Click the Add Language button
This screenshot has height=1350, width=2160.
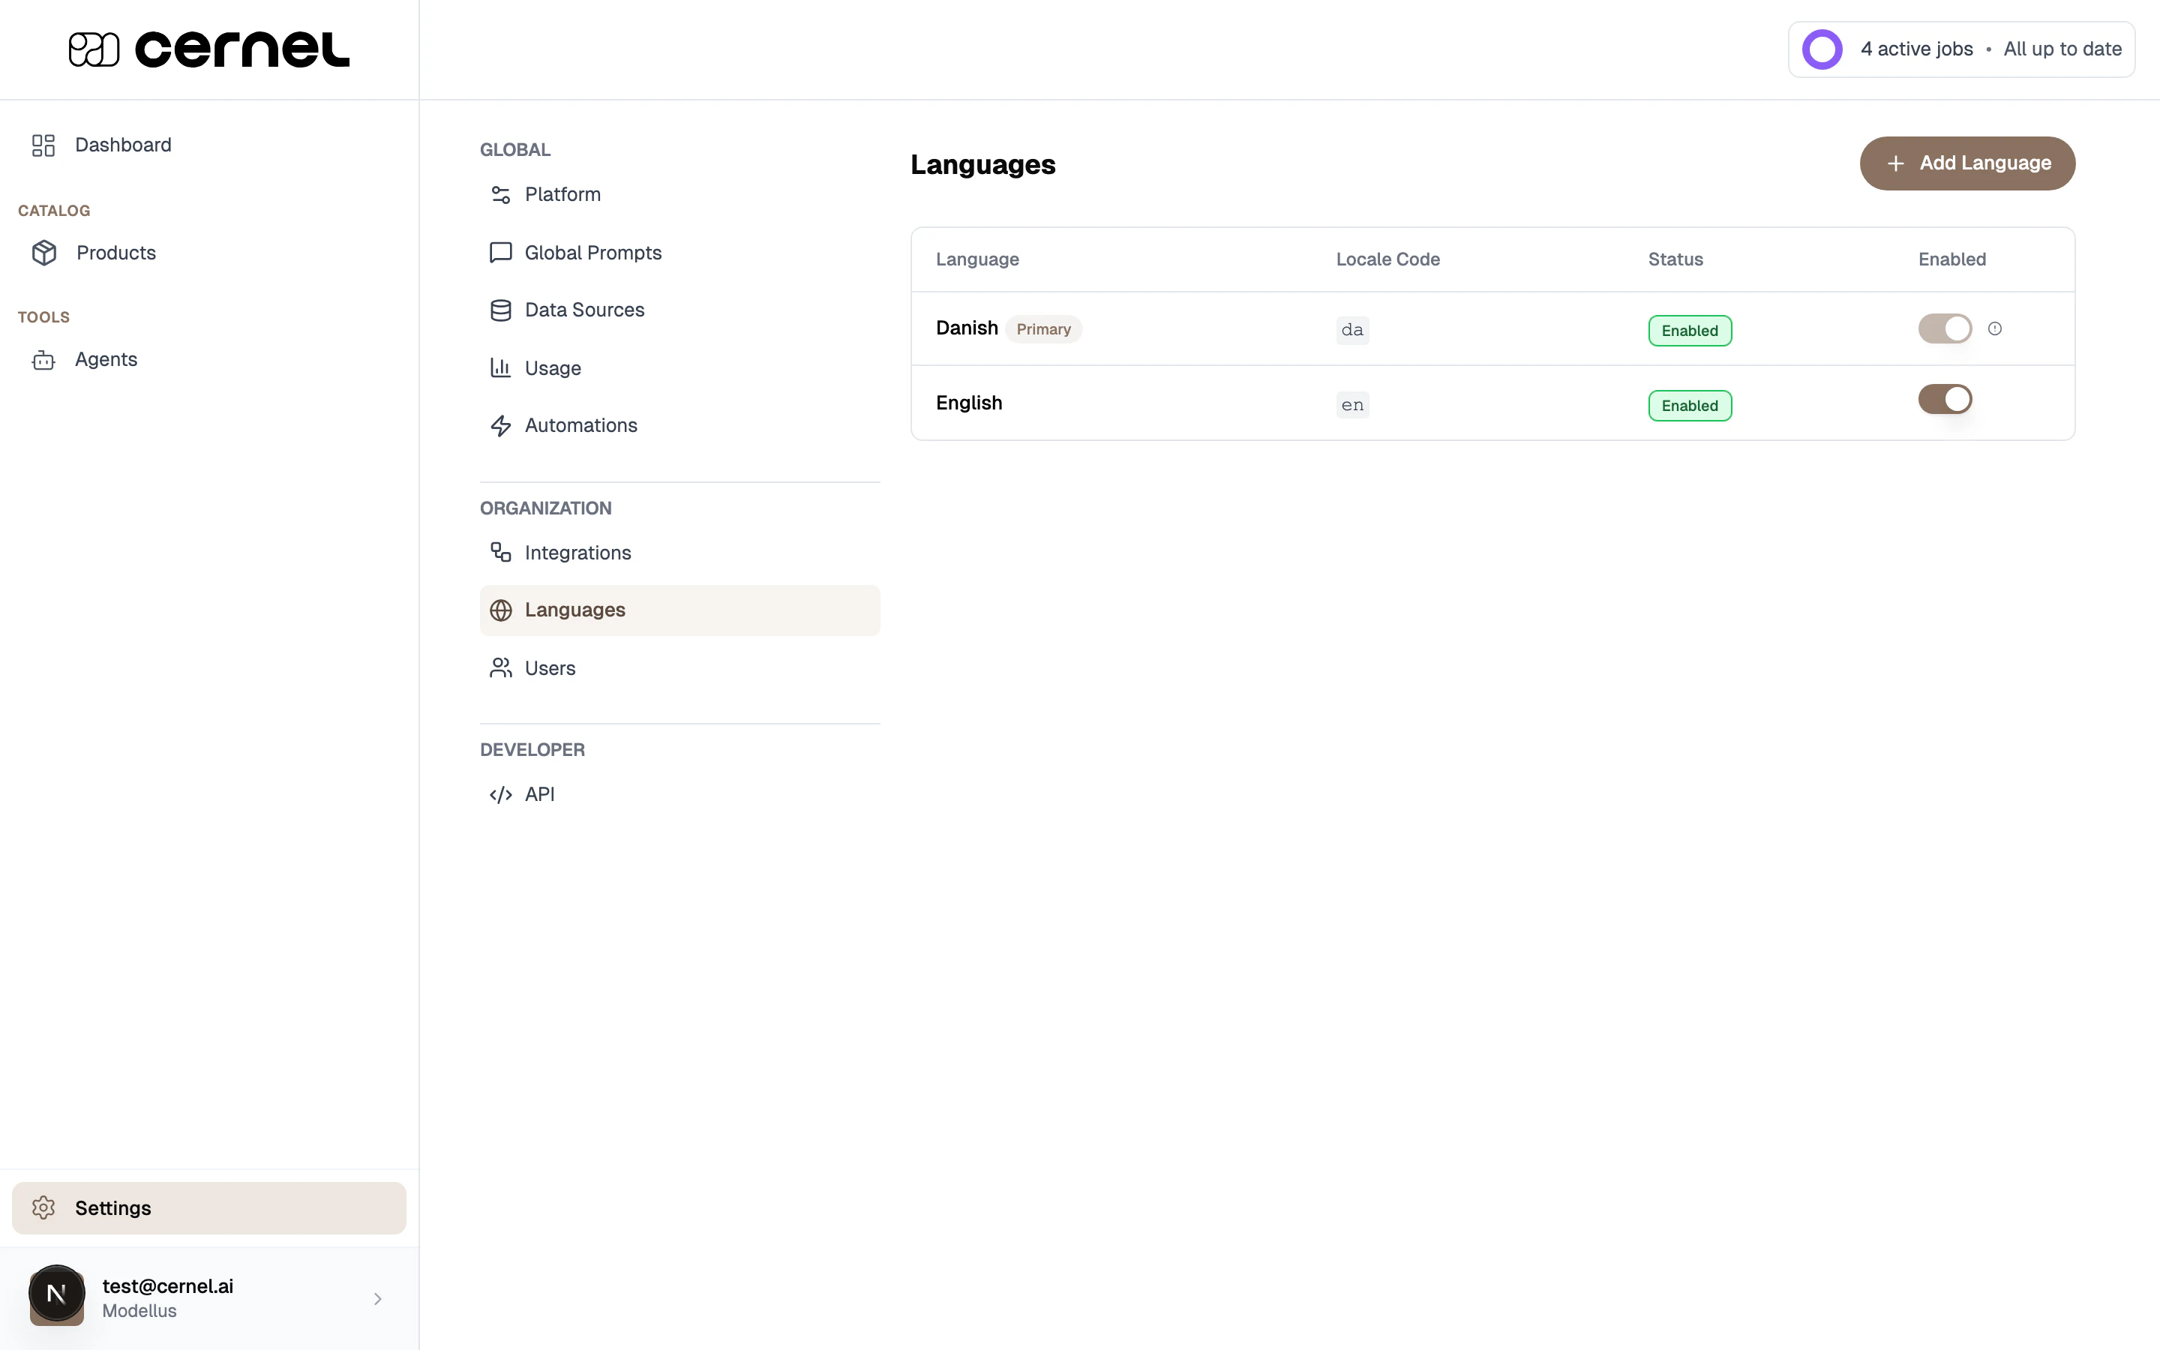pyautogui.click(x=1966, y=163)
